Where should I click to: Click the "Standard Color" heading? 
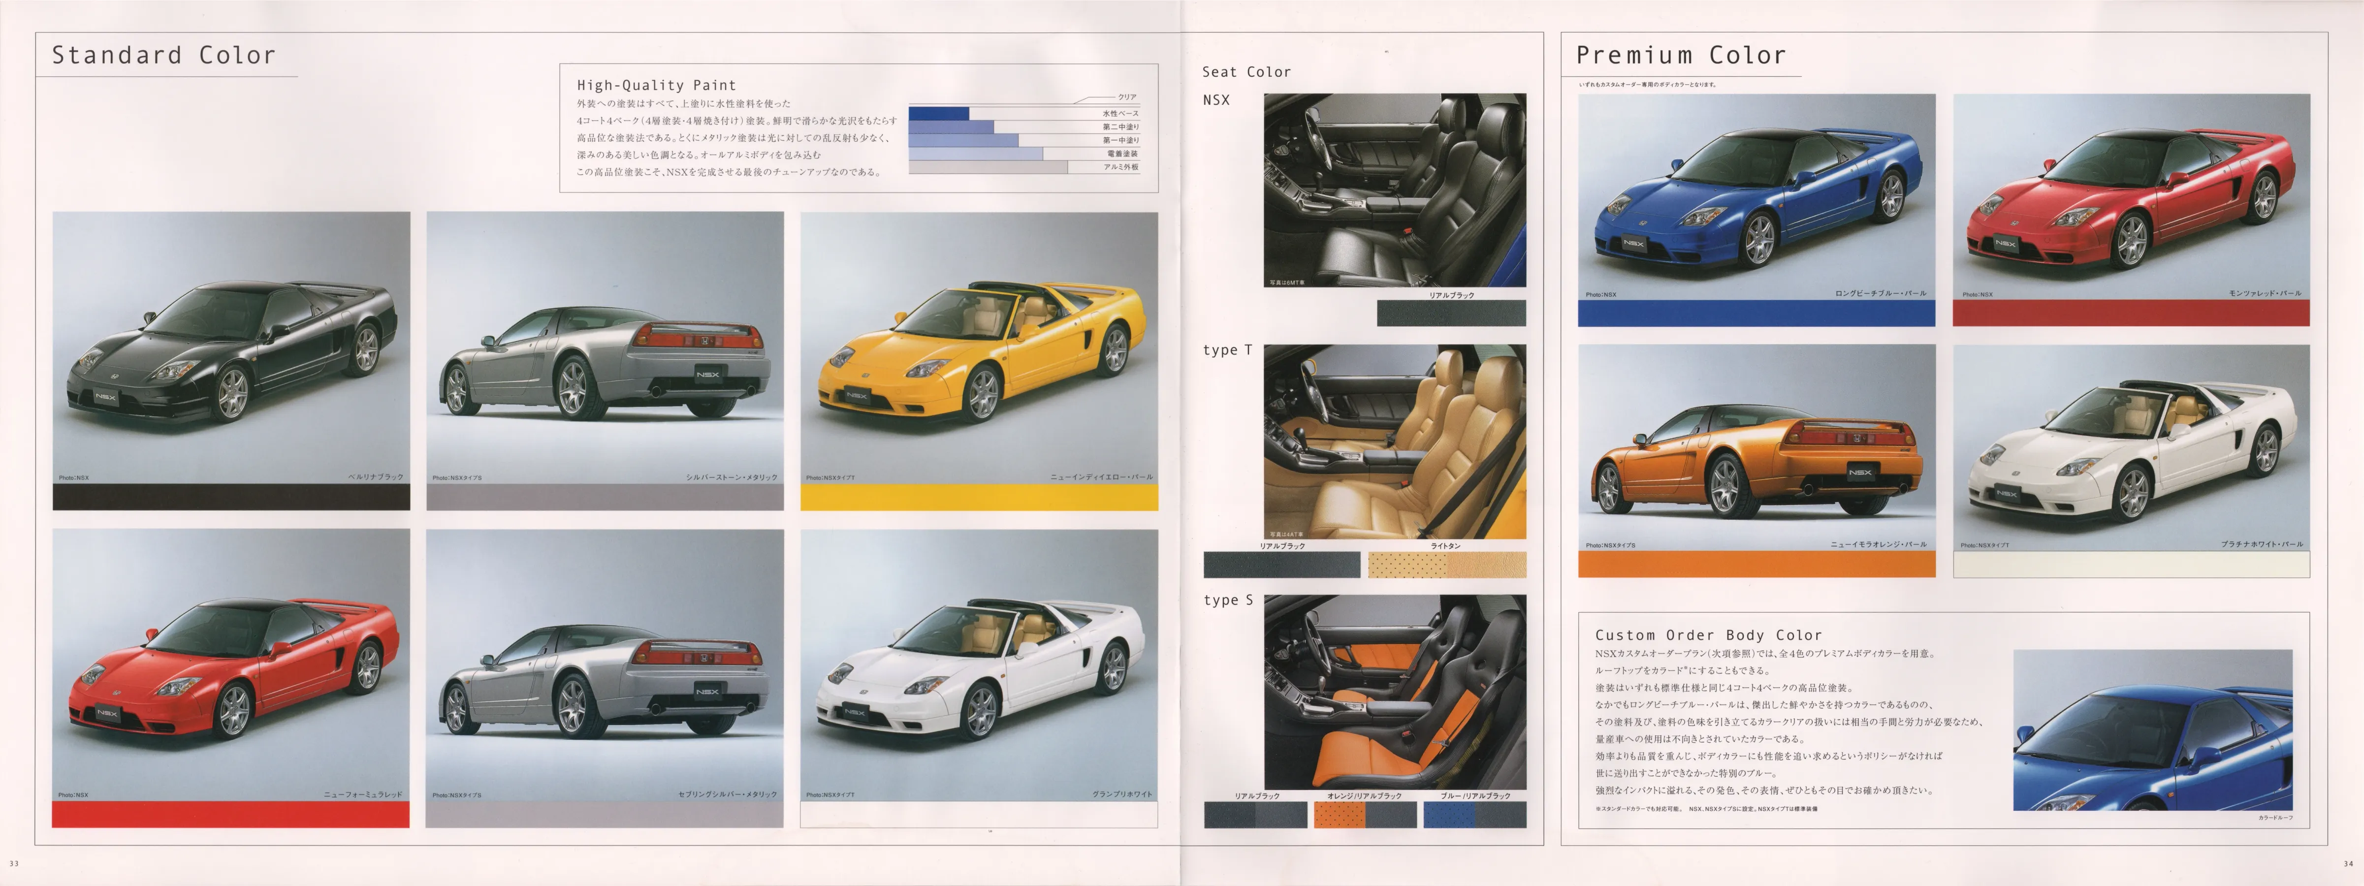[x=163, y=55]
